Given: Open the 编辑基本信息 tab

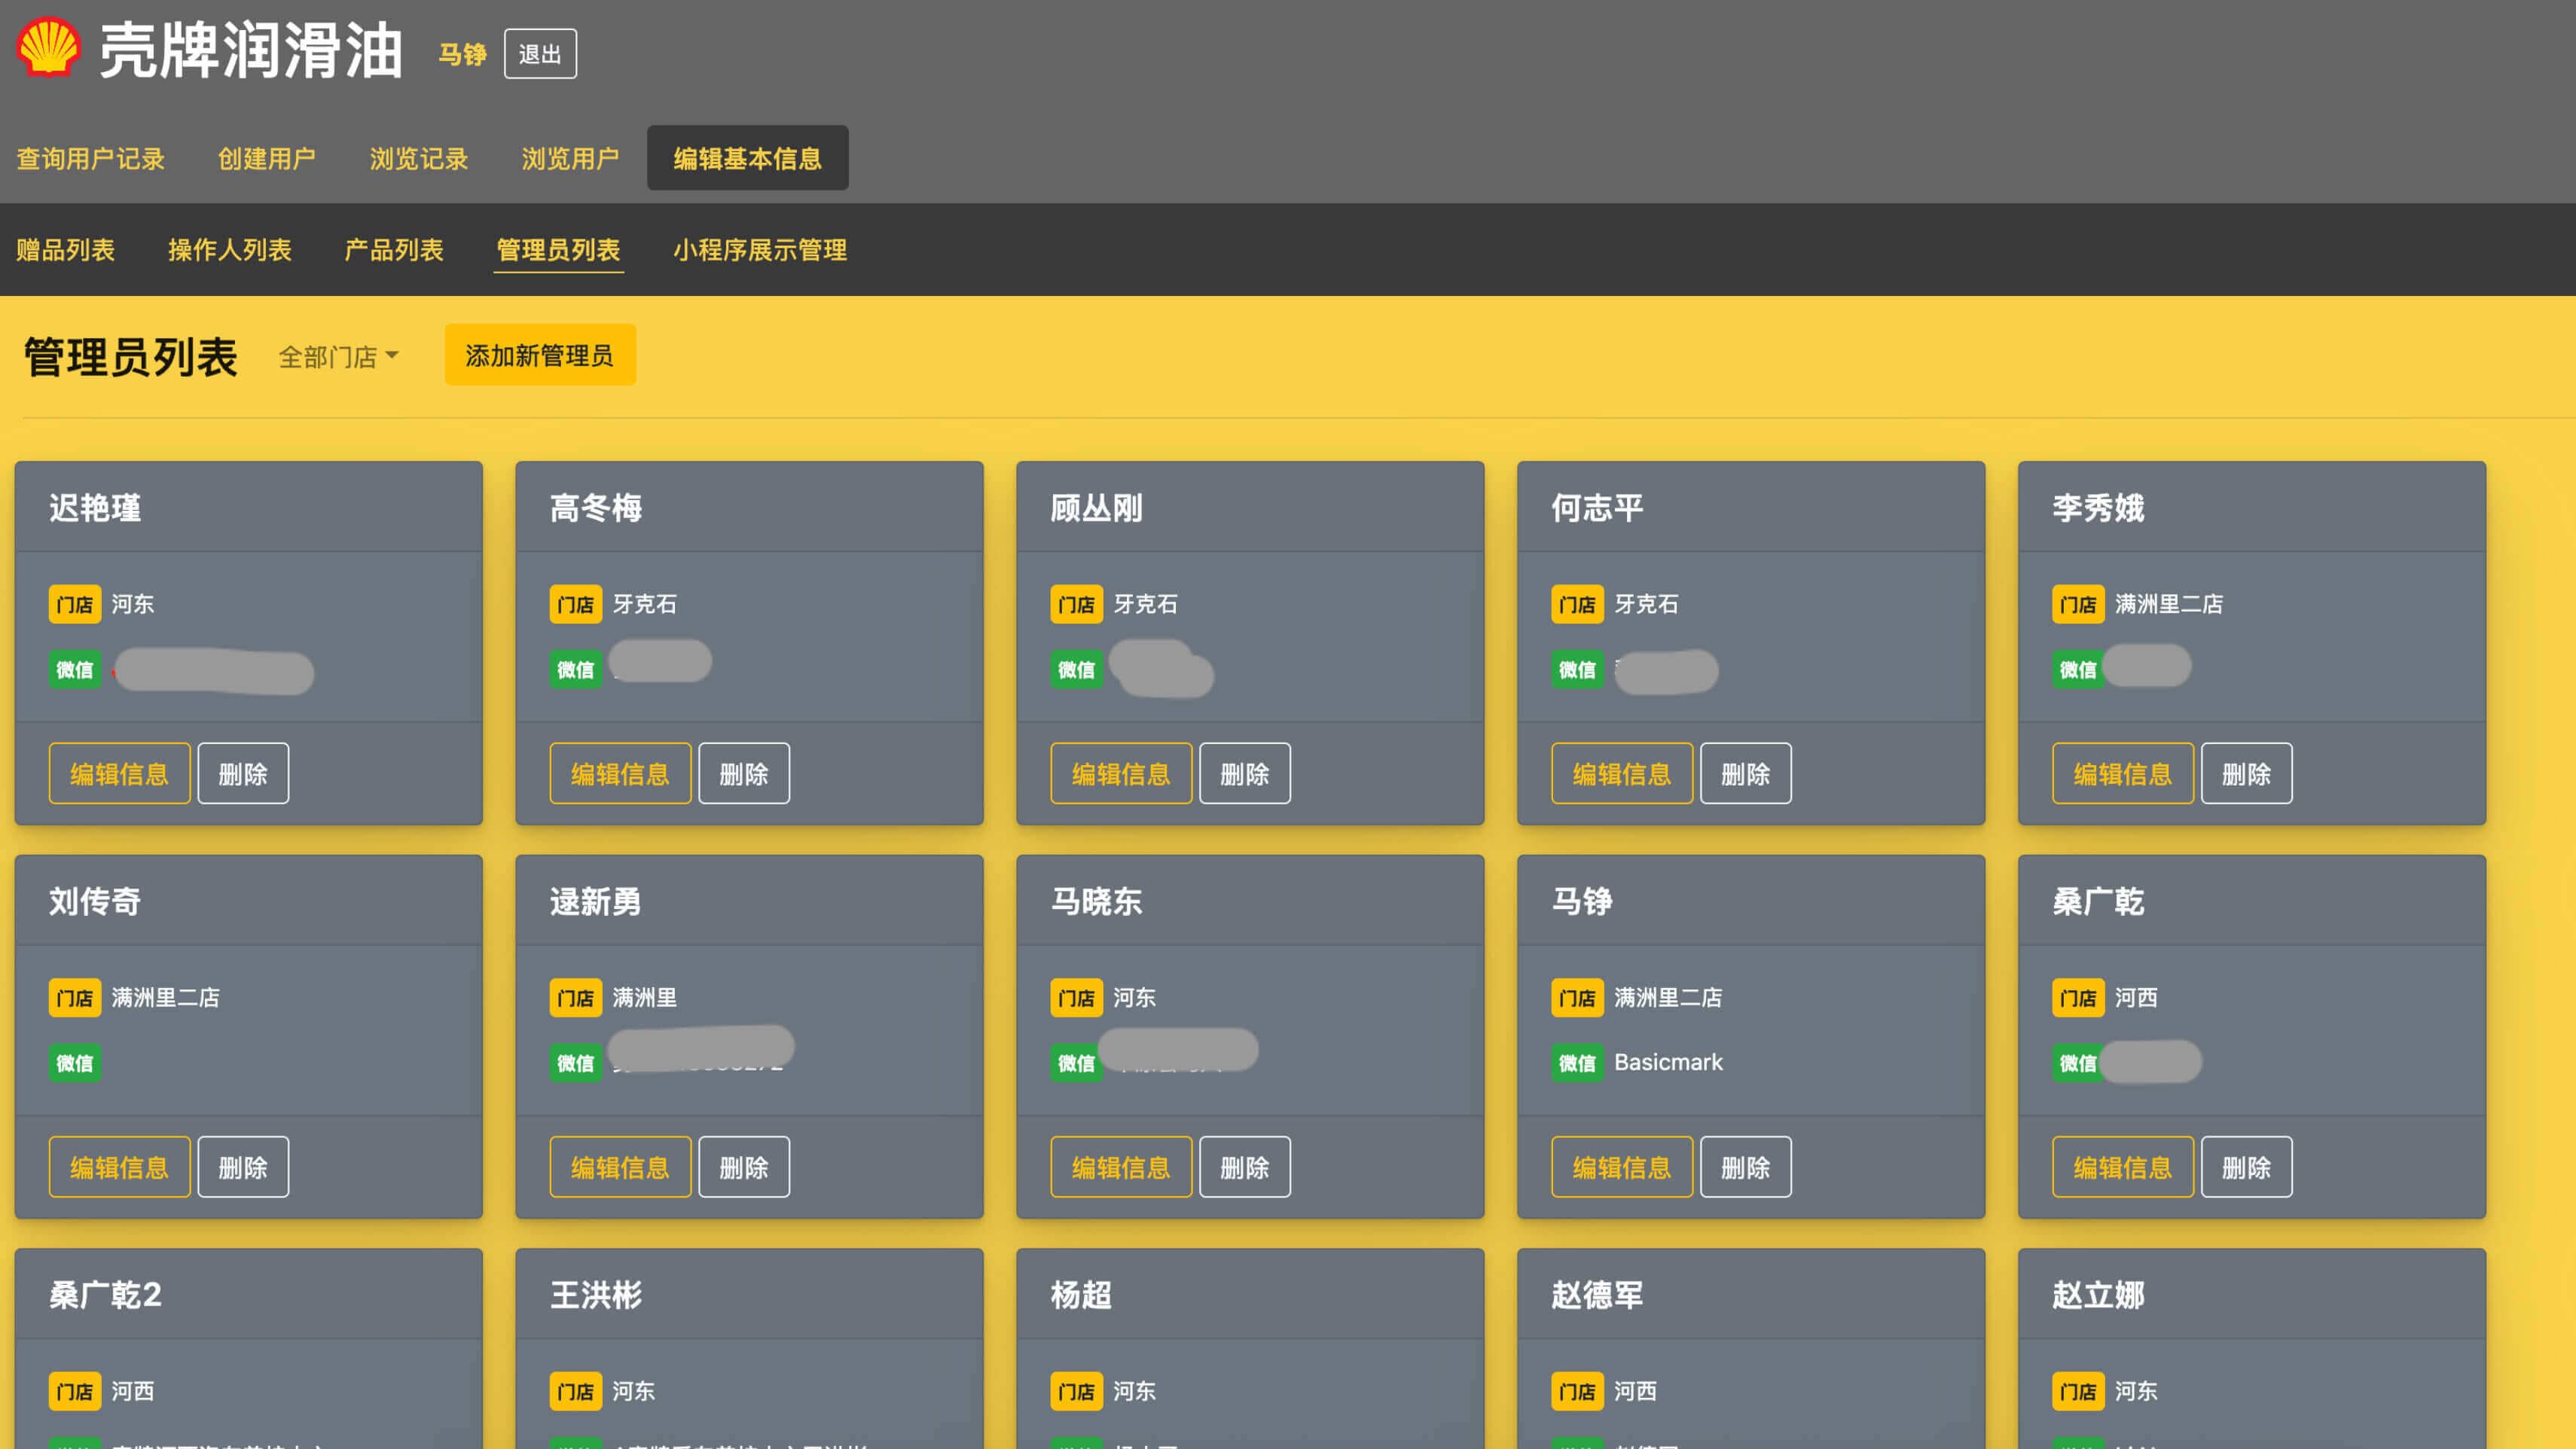Looking at the screenshot, I should (x=747, y=158).
